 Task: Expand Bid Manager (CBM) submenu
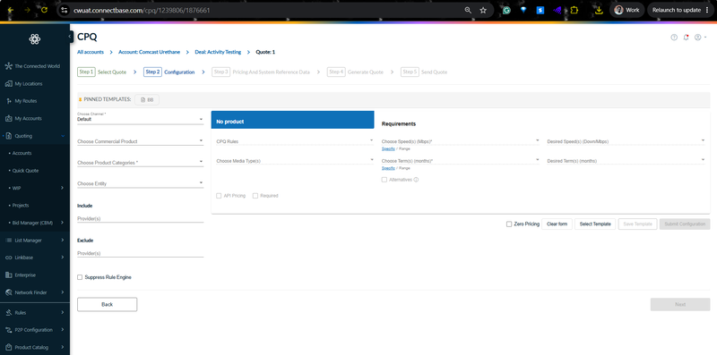[62, 223]
